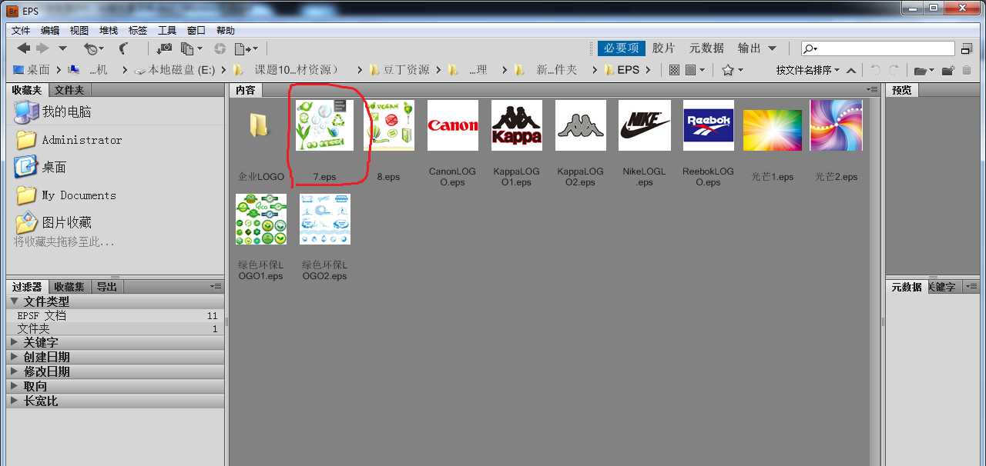The width and height of the screenshot is (986, 466).
Task: Select the 必要项 workspace
Action: coord(621,48)
